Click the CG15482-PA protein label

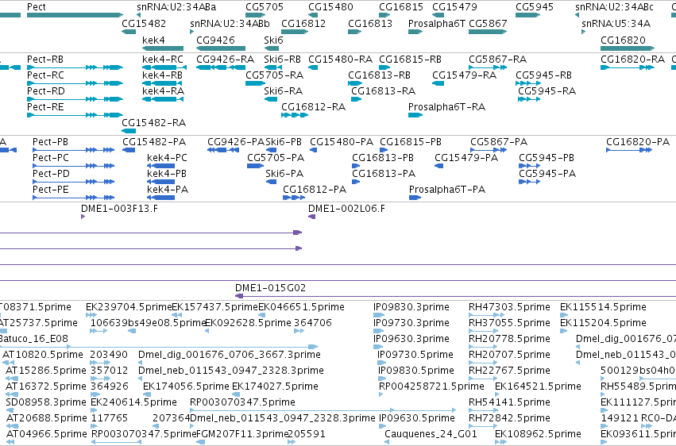[x=154, y=141]
